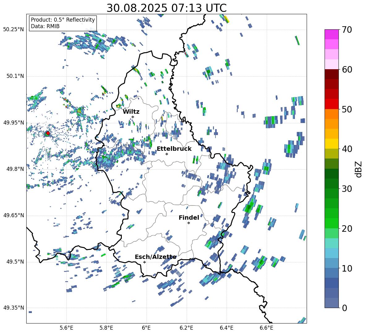Click the bright green colorbar segment at 20
366x334 pixels.
point(331,223)
